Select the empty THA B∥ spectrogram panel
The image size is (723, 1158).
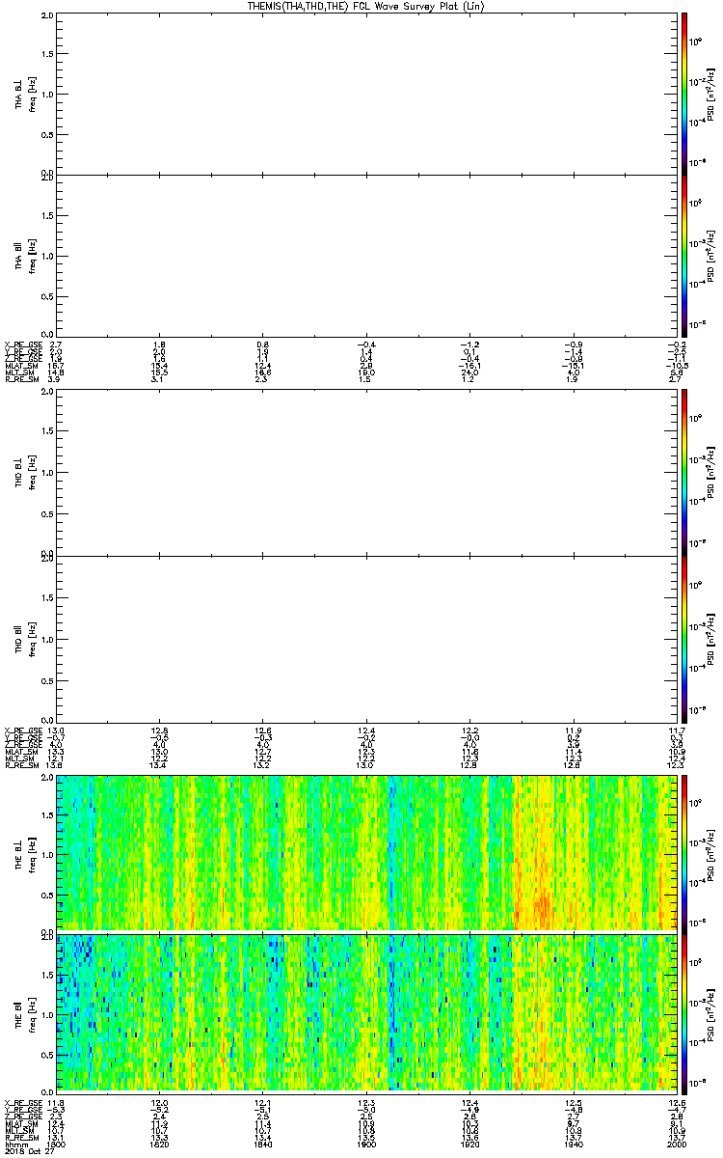(x=366, y=255)
